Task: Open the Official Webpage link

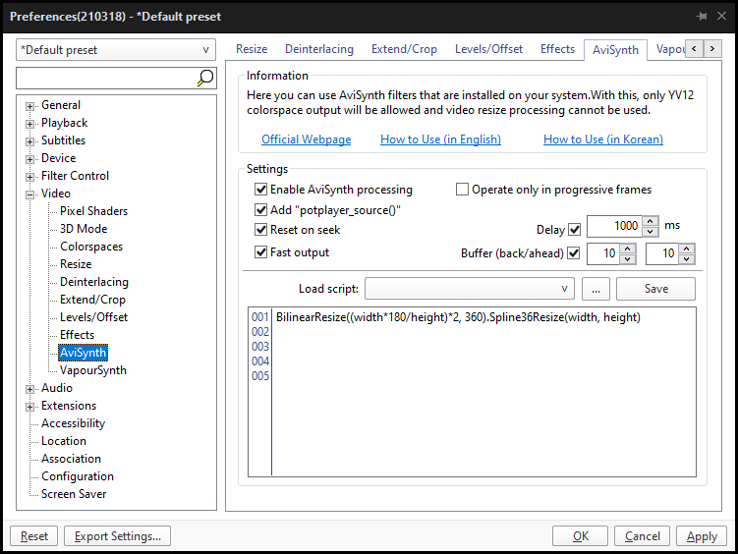Action: pyautogui.click(x=306, y=139)
